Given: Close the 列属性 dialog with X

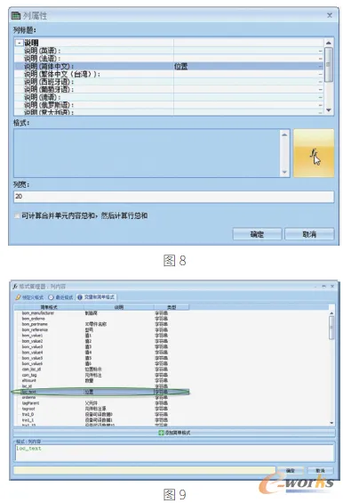Looking at the screenshot, I should pyautogui.click(x=330, y=15).
